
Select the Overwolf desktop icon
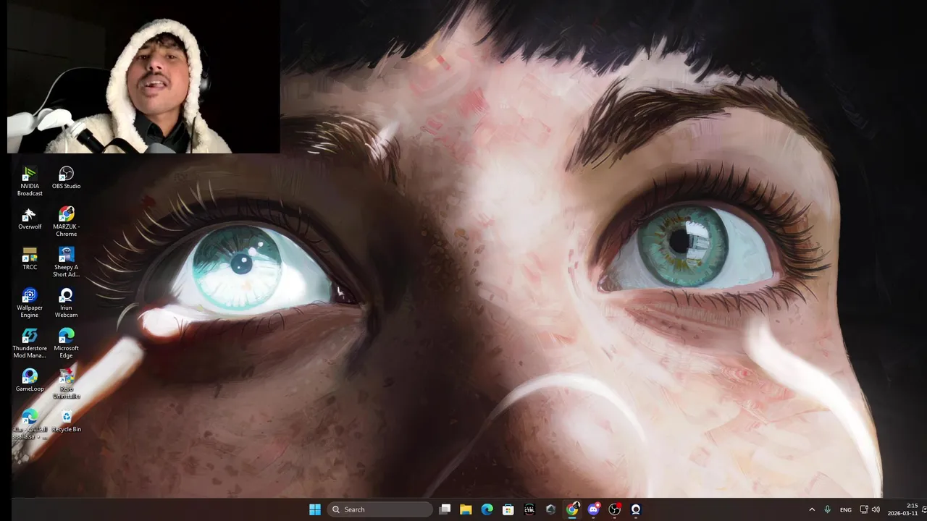coord(30,219)
